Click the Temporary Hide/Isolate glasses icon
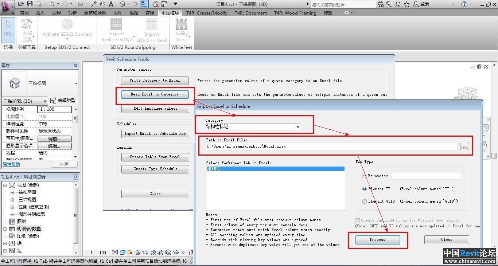Screen dimensions: 498x266 tap(176, 253)
